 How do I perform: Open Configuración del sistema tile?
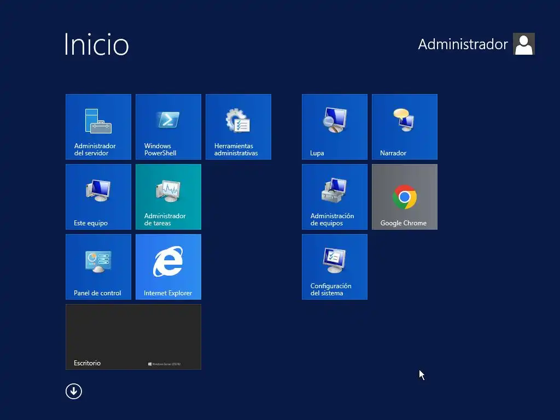pos(334,267)
